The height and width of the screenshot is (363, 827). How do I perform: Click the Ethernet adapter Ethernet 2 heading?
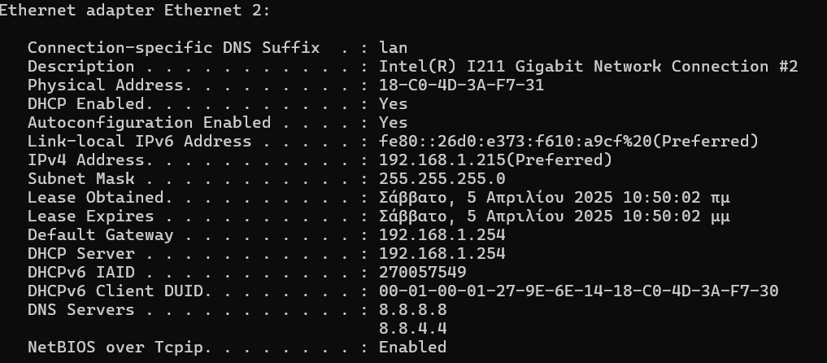click(x=134, y=10)
